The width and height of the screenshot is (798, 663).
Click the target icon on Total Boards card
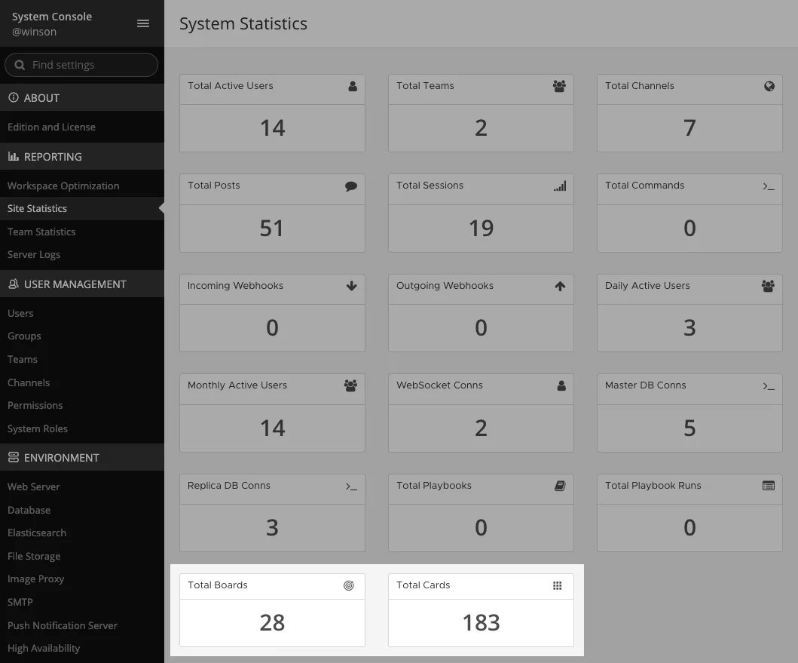349,585
